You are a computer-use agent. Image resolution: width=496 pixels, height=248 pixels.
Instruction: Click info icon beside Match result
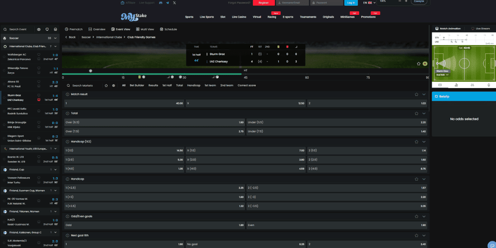point(67,94)
